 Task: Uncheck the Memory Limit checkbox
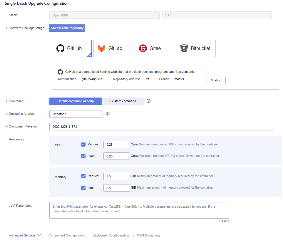pyautogui.click(x=83, y=188)
